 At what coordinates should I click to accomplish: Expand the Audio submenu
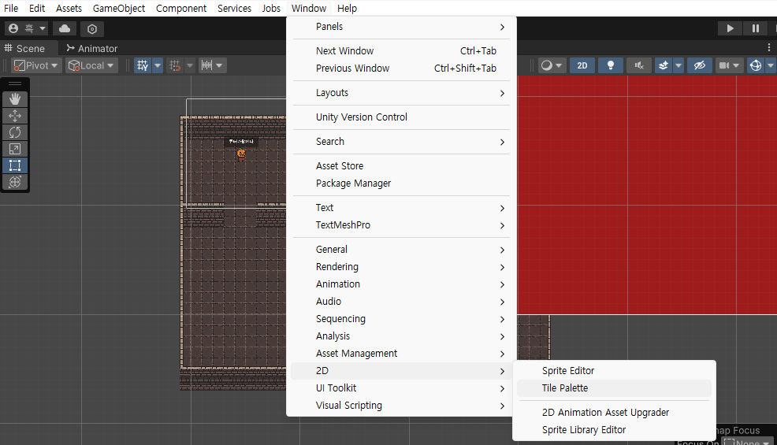pos(401,302)
